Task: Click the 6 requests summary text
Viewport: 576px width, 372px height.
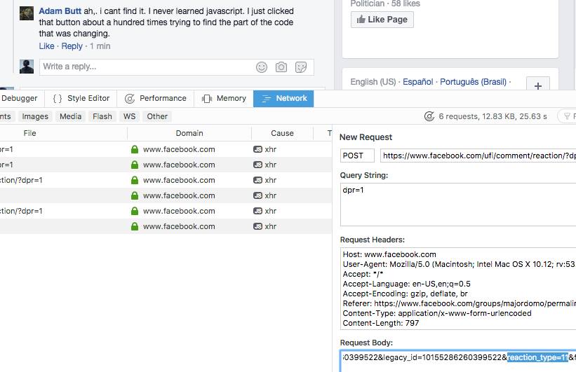Action: point(493,116)
